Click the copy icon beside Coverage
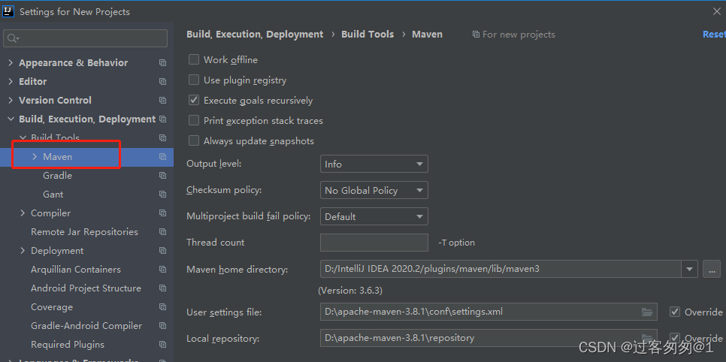The image size is (726, 362). click(x=162, y=307)
